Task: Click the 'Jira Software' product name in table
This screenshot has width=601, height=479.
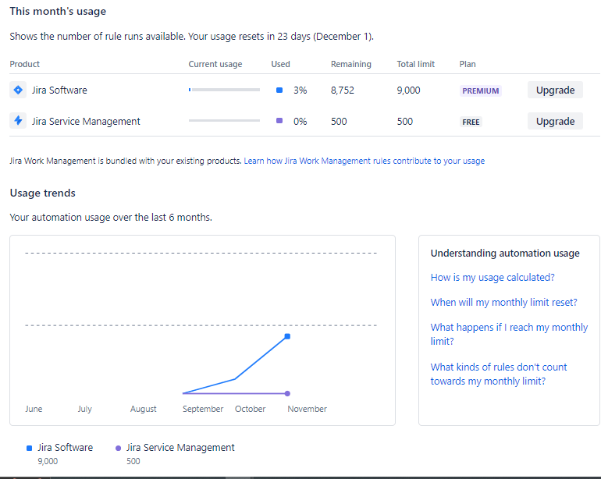Action: tap(59, 90)
